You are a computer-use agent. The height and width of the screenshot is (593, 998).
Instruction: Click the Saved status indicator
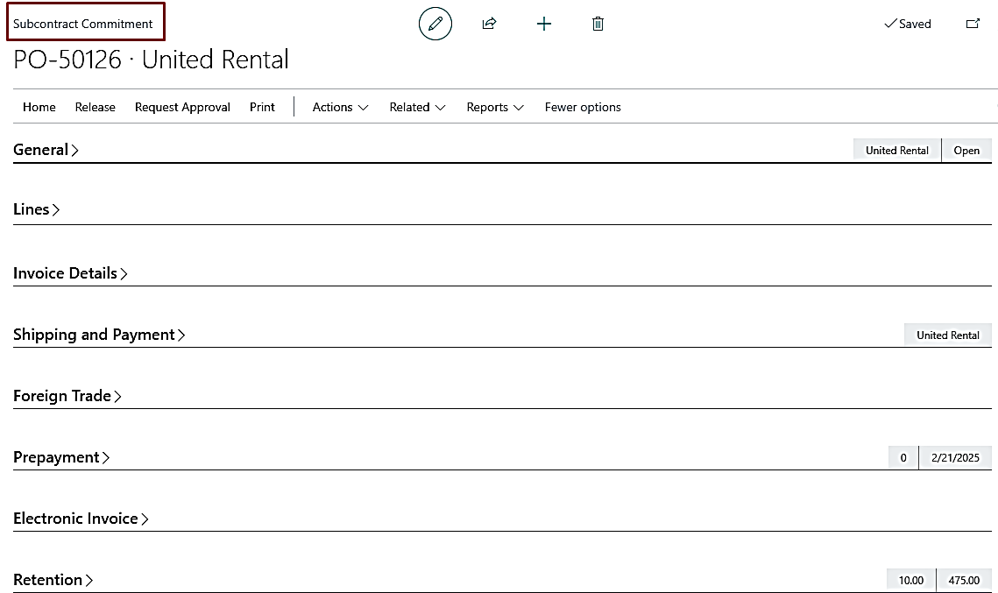908,24
